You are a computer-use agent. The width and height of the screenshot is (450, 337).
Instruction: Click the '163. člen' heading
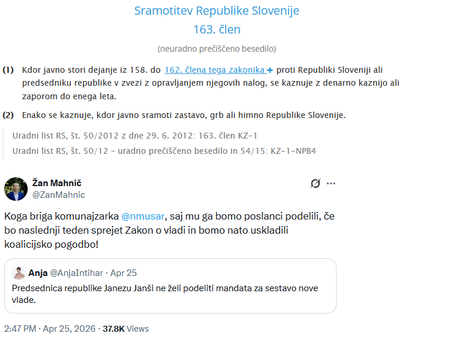click(x=217, y=29)
